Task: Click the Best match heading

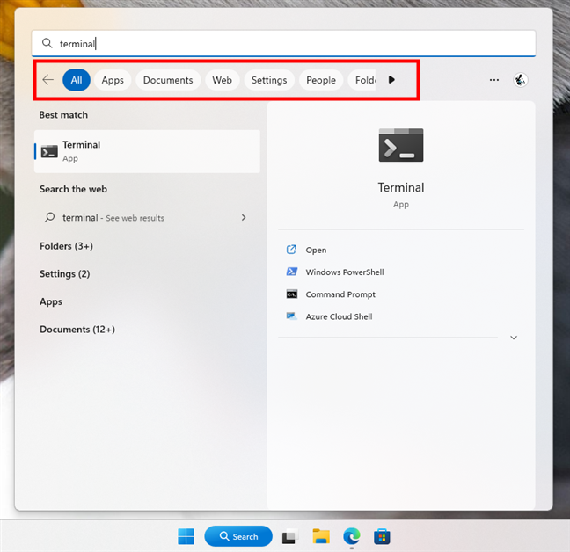Action: (x=63, y=115)
